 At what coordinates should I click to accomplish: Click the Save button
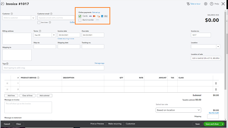point(197,124)
